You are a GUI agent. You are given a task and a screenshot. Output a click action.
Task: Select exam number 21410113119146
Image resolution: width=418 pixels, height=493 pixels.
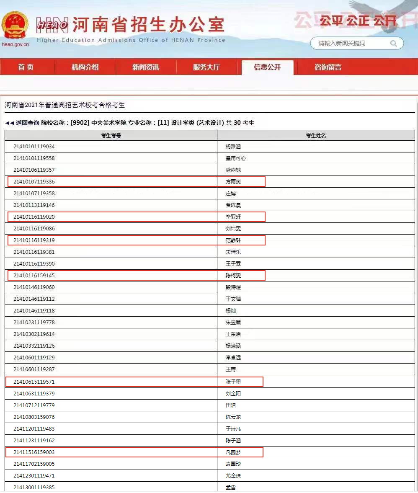point(34,205)
